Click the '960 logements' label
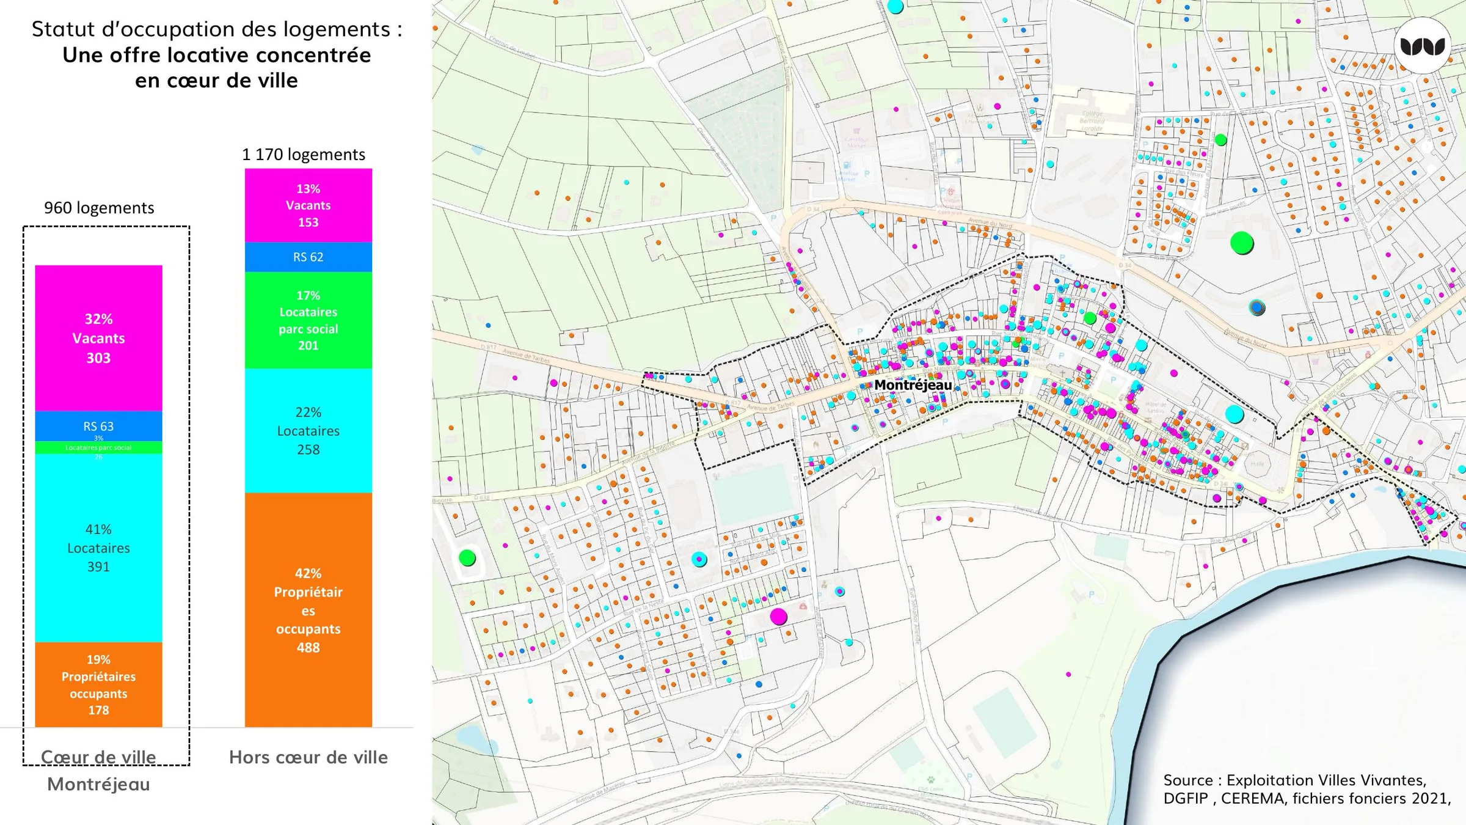The image size is (1466, 825). (99, 208)
